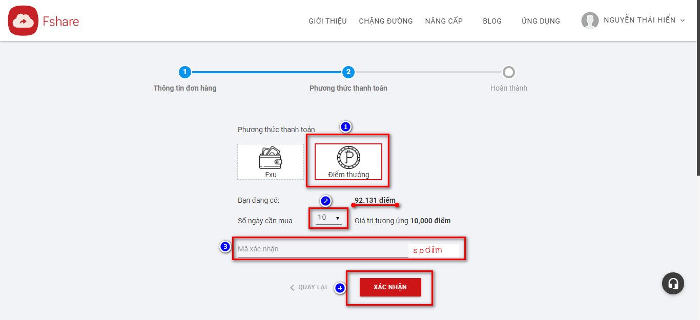This screenshot has width=700, height=320.
Task: Click the QUAY LẠI back link
Action: click(308, 287)
